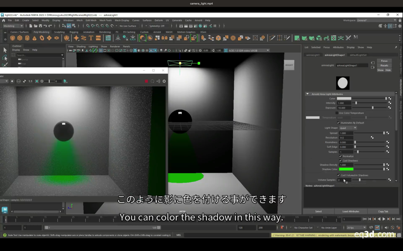Disable the Normalize checkbox
The height and width of the screenshot is (251, 403).
click(x=341, y=156)
